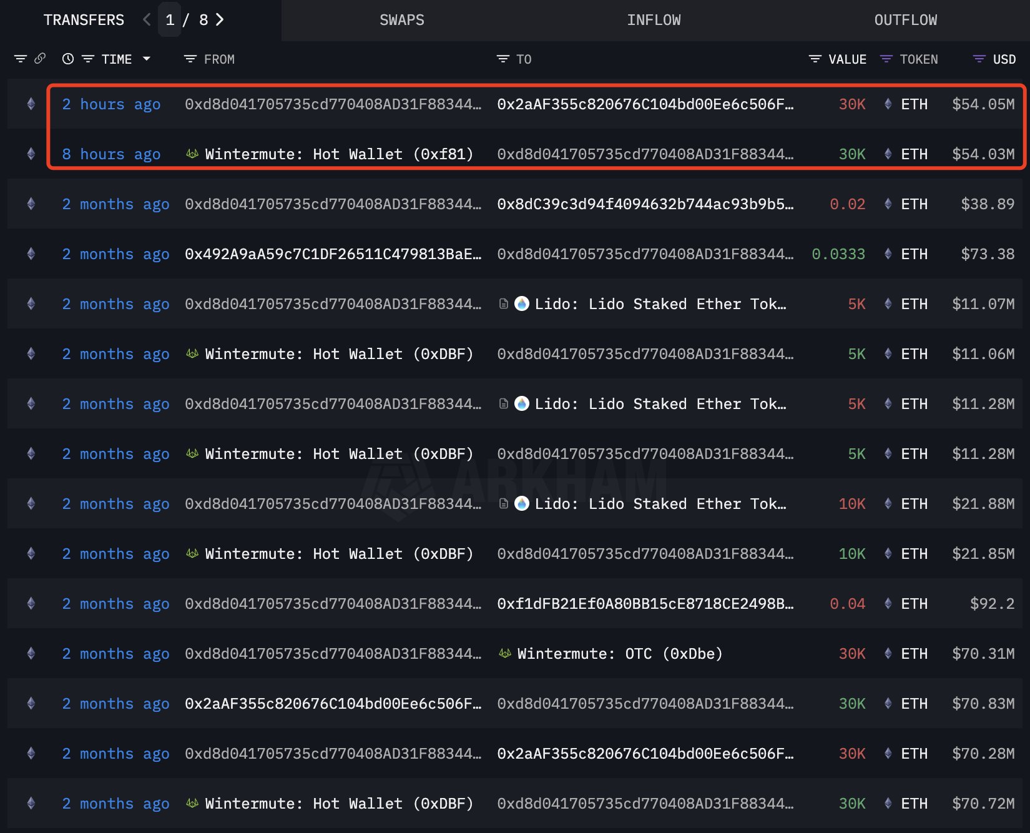The height and width of the screenshot is (833, 1030).
Task: Open the '8 hours ago' transaction link
Action: pyautogui.click(x=111, y=154)
